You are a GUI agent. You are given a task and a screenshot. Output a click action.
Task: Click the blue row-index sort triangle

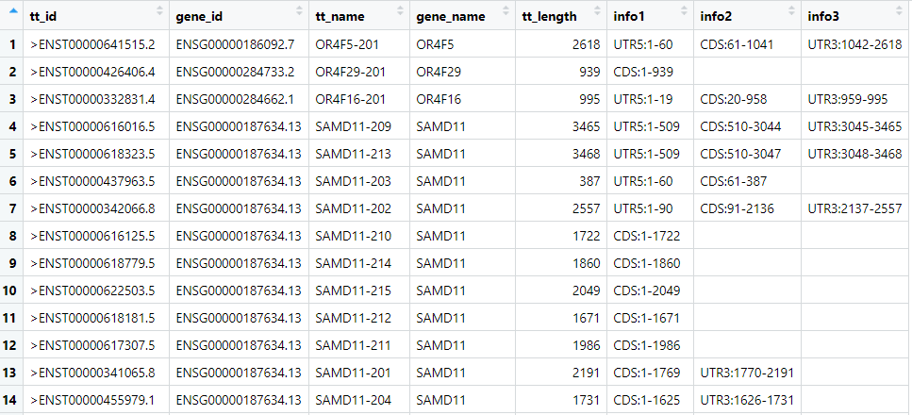(x=13, y=10)
